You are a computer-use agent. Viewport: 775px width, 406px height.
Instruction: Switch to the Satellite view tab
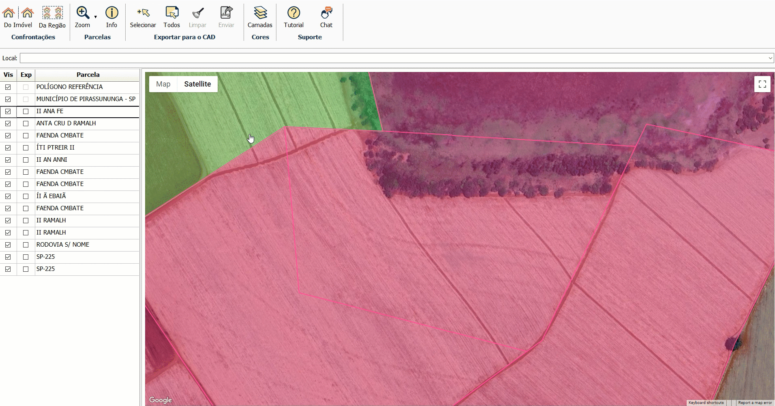coord(197,84)
